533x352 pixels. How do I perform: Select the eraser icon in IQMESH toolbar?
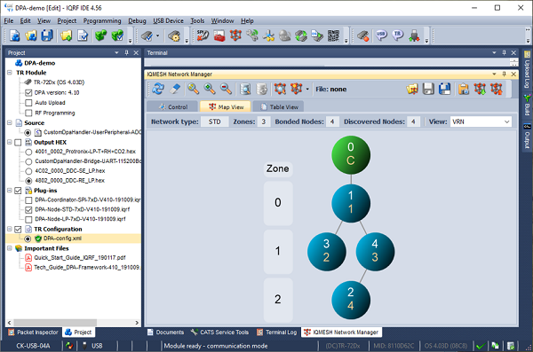[175, 89]
